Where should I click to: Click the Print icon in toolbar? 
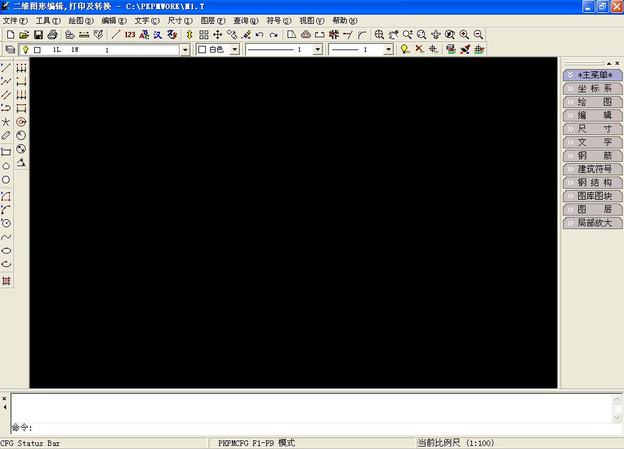(x=52, y=35)
